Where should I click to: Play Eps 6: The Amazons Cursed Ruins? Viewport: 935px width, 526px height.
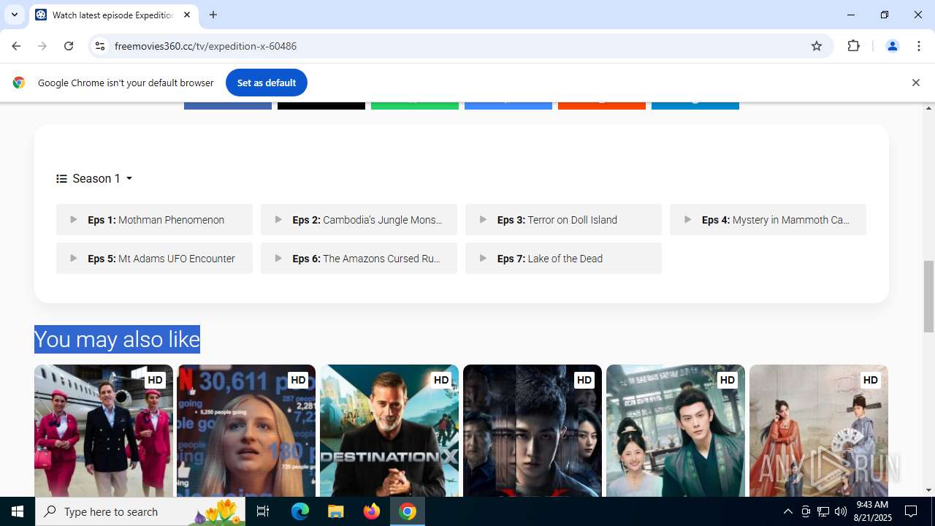point(359,258)
